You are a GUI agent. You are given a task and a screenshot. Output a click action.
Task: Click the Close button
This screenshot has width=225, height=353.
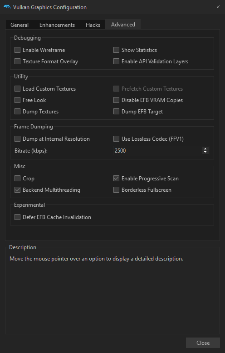click(x=203, y=343)
